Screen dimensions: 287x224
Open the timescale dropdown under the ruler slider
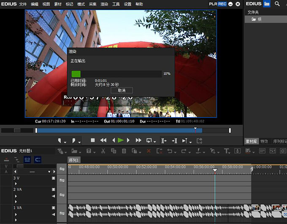click(49, 172)
